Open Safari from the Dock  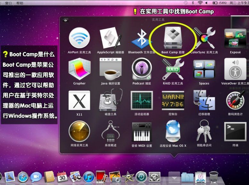23,177
